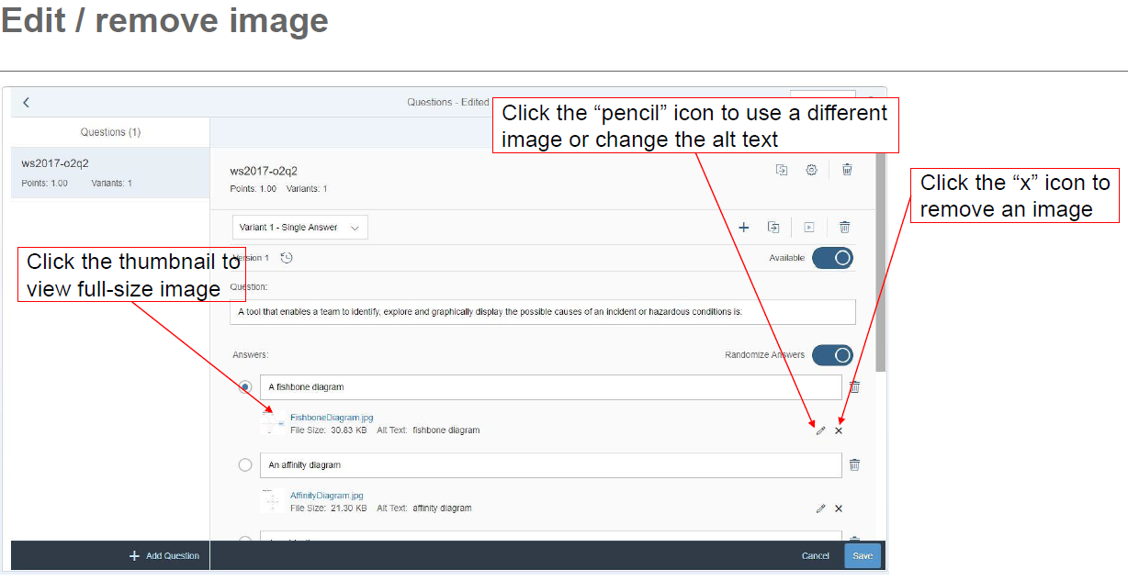The height and width of the screenshot is (581, 1128).
Task: Click the copy variant icon beside plus
Action: click(x=773, y=228)
